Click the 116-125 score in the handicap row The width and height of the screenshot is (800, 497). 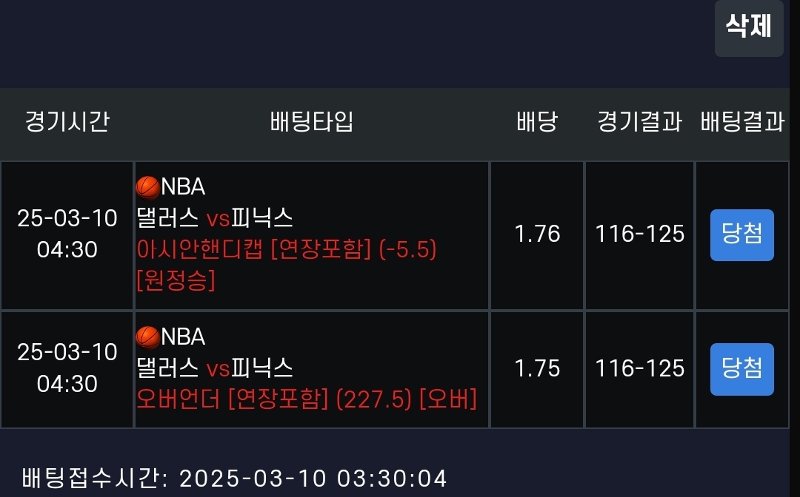(640, 234)
